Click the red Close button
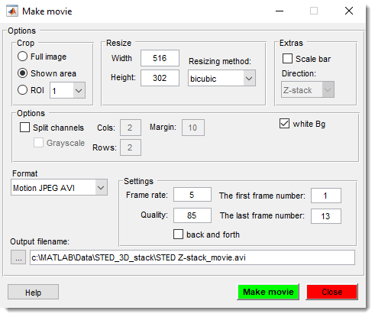 point(332,292)
